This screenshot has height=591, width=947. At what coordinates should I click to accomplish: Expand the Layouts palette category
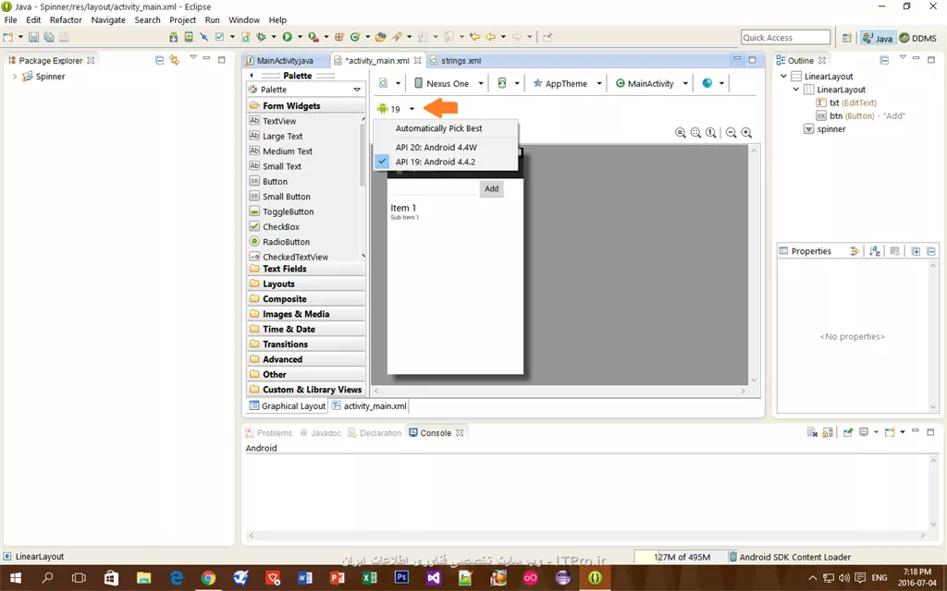305,284
